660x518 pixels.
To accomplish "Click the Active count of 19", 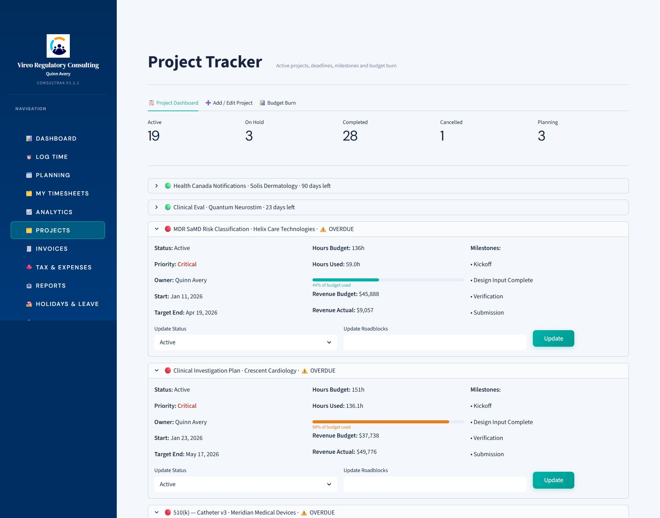I will click(x=153, y=136).
